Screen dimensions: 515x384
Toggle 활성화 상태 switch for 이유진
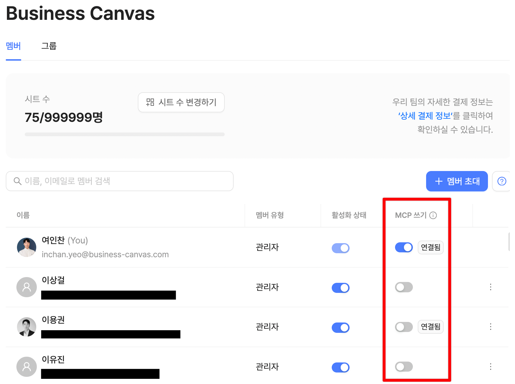[341, 367]
